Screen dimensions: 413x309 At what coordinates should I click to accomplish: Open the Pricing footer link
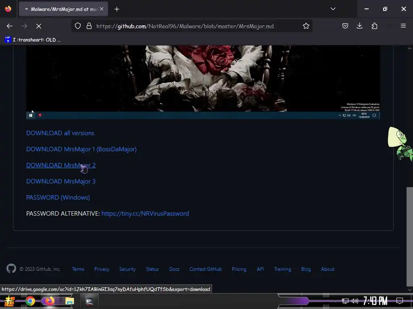[239, 269]
